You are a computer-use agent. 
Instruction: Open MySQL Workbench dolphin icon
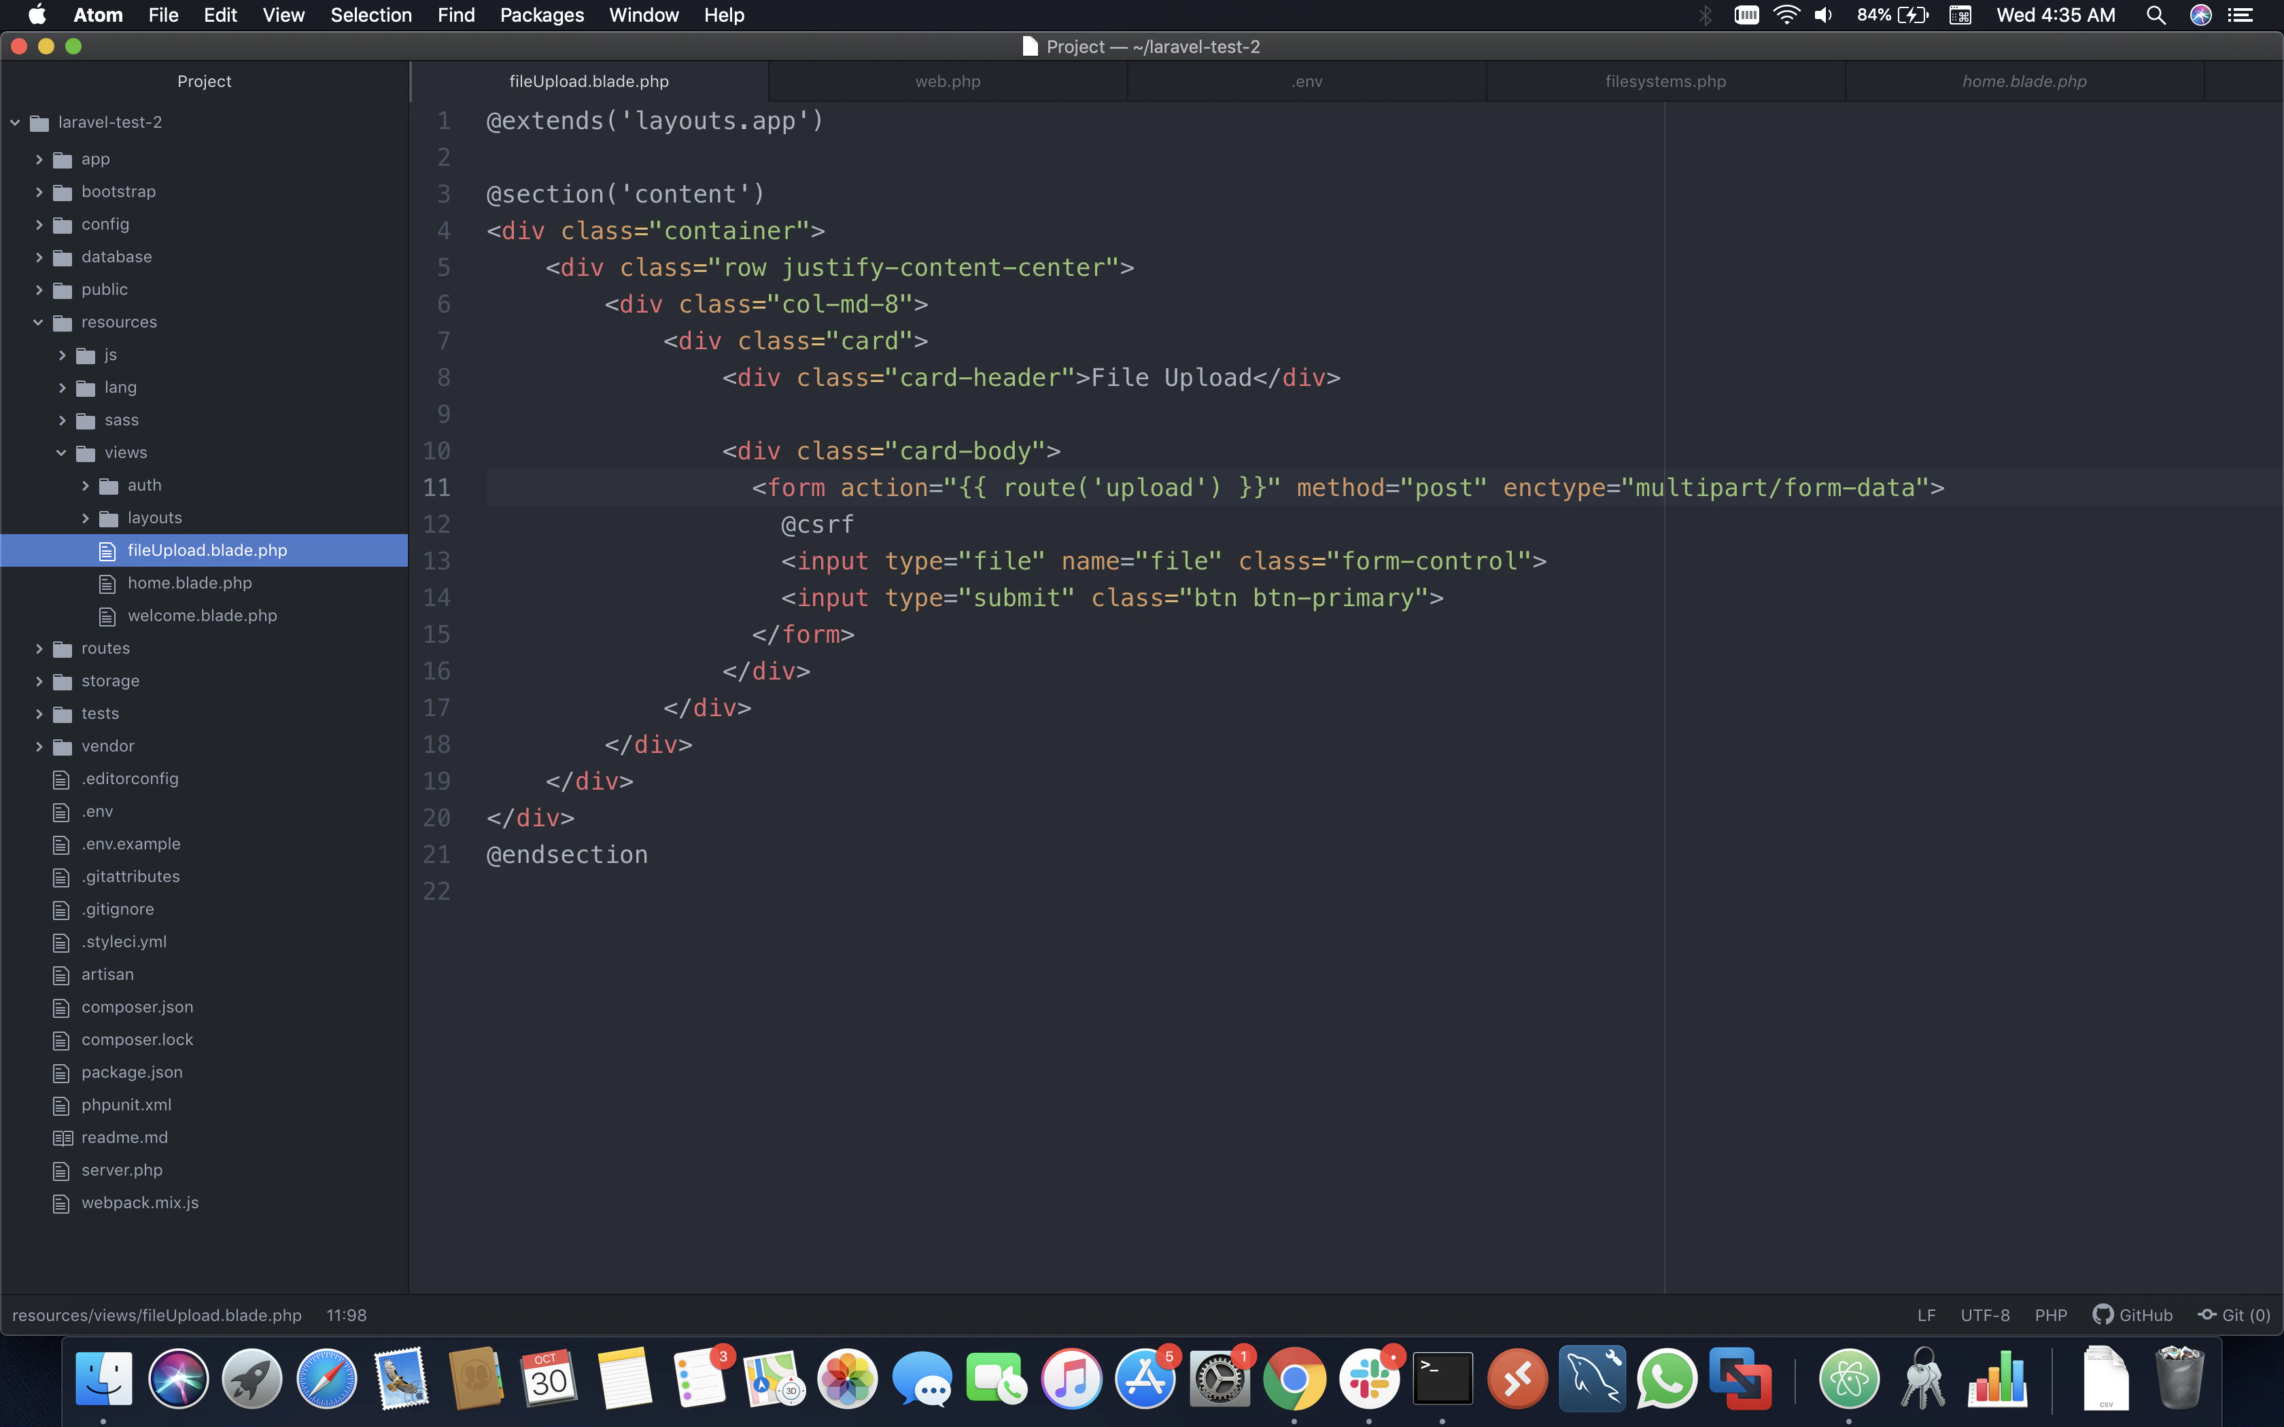tap(1592, 1379)
